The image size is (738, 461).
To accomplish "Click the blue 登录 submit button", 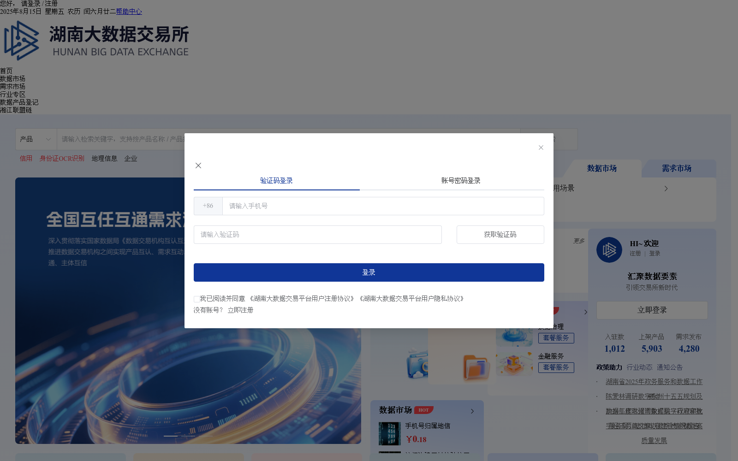I will tap(369, 272).
